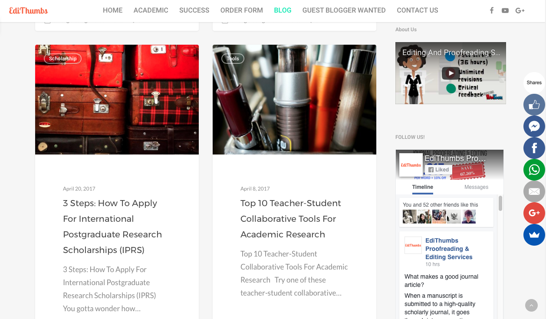The width and height of the screenshot is (546, 319).
Task: Select the Timeline tab
Action: [422, 187]
